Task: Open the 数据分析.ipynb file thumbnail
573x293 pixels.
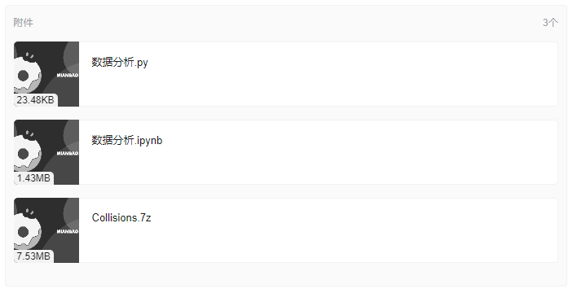Action: (x=46, y=152)
